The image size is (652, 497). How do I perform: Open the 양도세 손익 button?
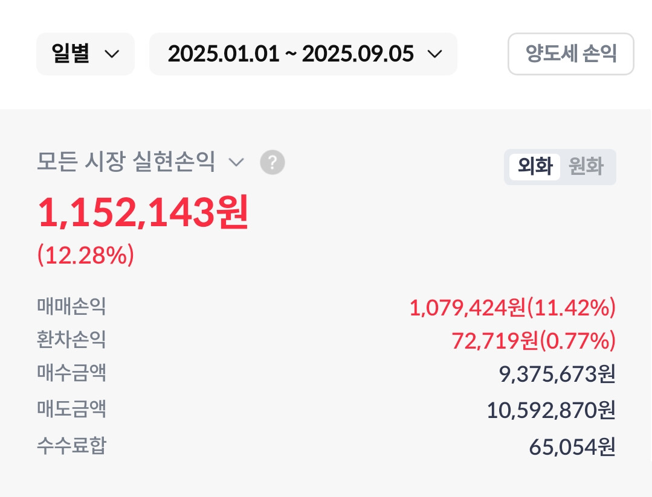pos(570,54)
